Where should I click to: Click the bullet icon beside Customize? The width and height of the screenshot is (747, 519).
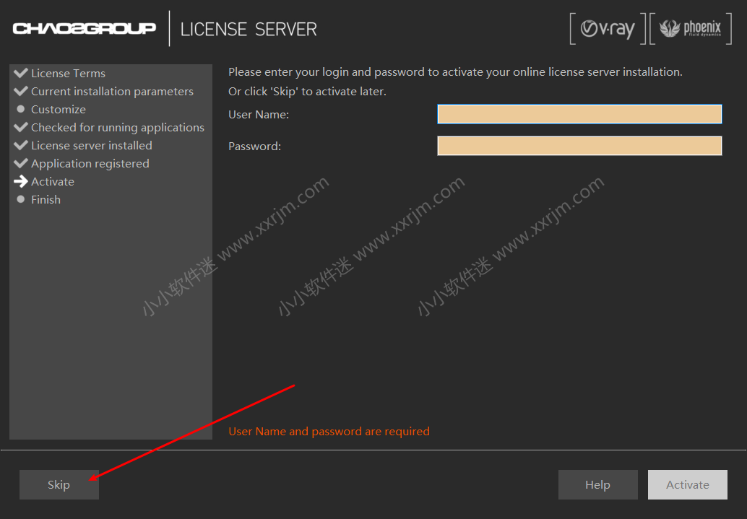20,109
